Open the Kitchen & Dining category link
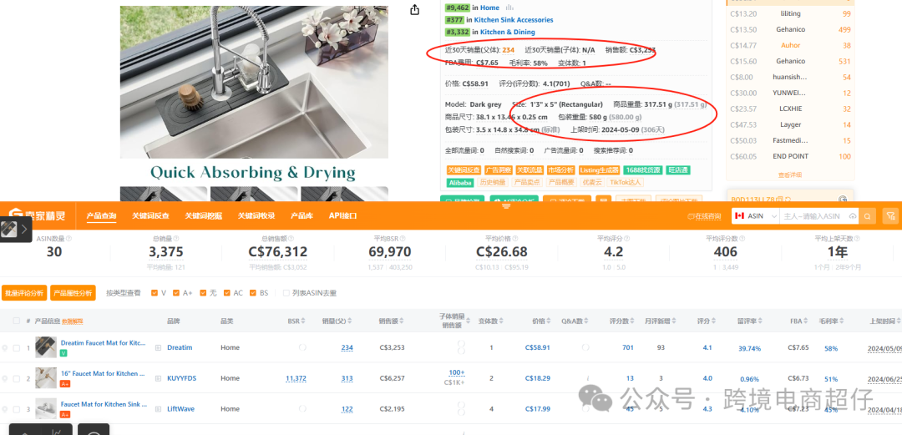The width and height of the screenshot is (902, 435). click(x=508, y=32)
